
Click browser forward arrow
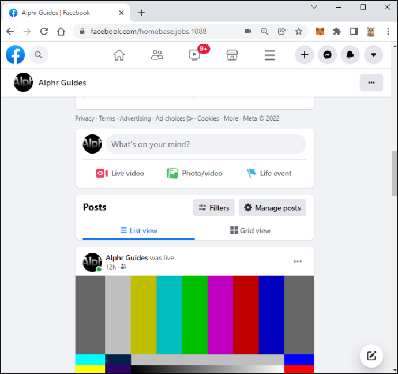click(27, 32)
